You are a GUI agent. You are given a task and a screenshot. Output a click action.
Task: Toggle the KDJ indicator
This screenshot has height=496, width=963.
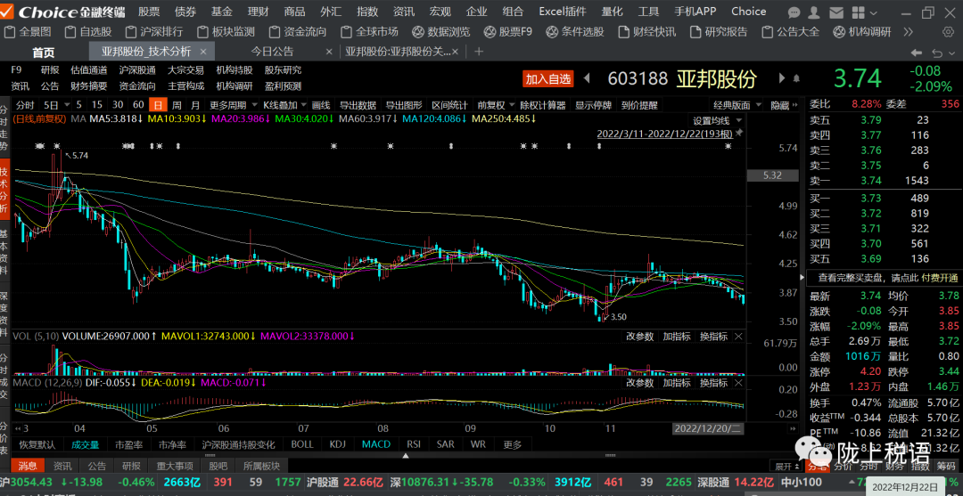(x=338, y=443)
